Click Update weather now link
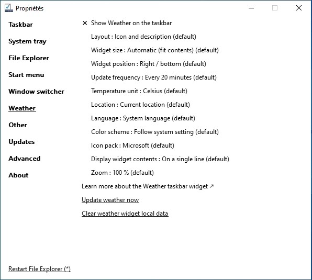This screenshot has width=312, height=280. click(x=110, y=200)
